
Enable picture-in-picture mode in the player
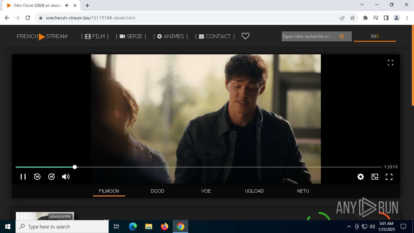pyautogui.click(x=375, y=177)
